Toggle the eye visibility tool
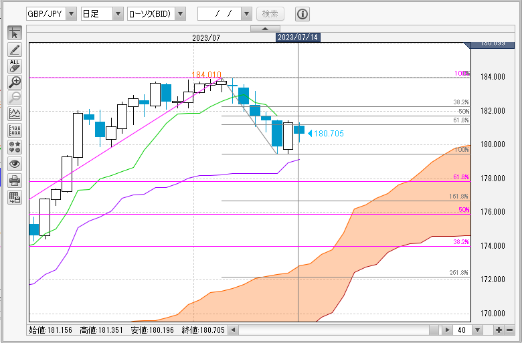Viewport: 522px width, 343px height. [15, 164]
